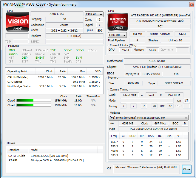Screen dimensions: 196x178
Task: Click the µCU value field
Action: point(100,30)
